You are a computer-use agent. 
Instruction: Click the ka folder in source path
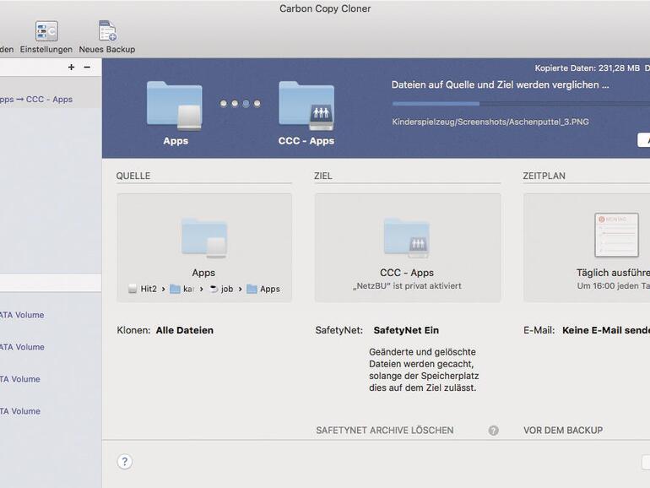[182, 289]
